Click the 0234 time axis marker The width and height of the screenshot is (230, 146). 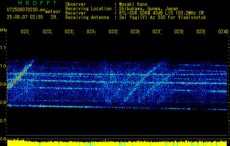[91, 31]
